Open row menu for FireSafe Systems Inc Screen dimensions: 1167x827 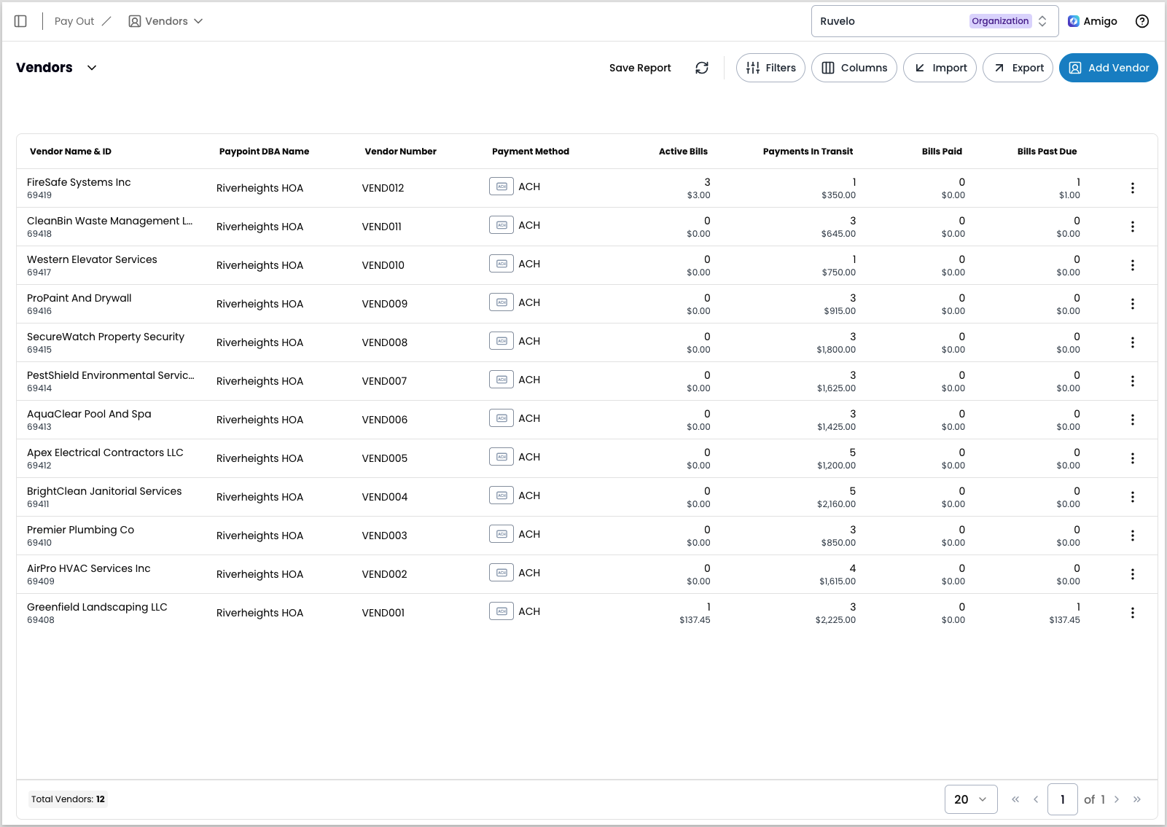(1133, 188)
